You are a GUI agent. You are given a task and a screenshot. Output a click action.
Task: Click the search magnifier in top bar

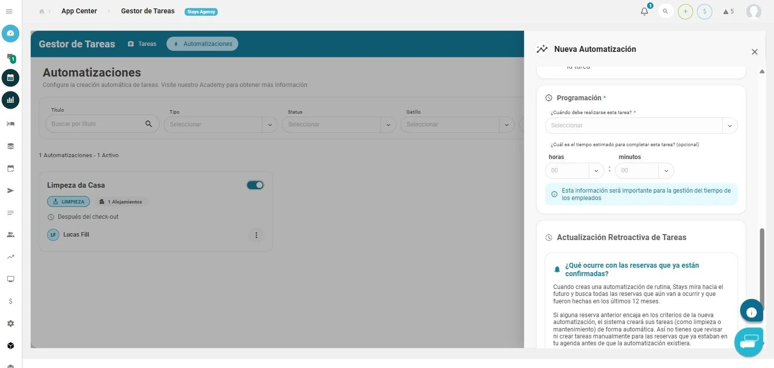click(665, 11)
